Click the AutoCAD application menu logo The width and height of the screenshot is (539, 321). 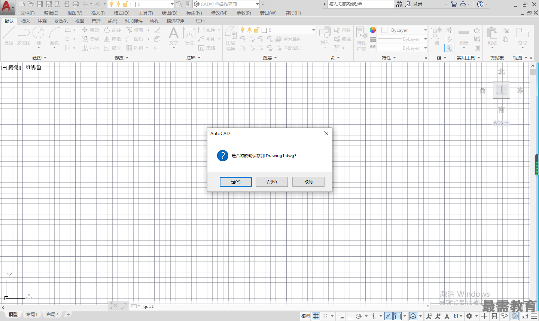click(x=7, y=7)
